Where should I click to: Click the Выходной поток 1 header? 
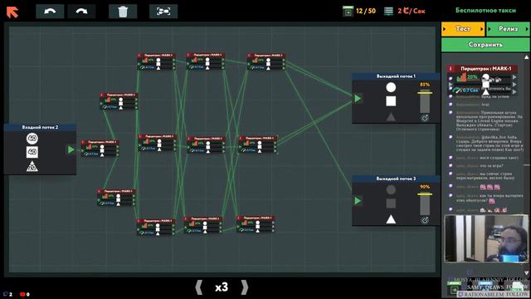396,76
